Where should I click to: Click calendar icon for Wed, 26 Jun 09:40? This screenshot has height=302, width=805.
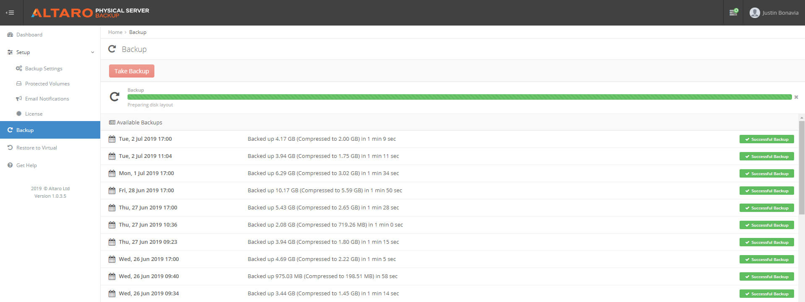[x=112, y=276]
